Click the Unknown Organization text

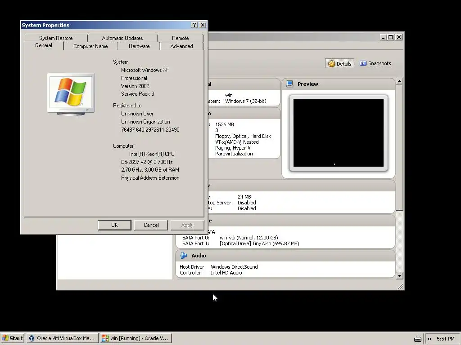pyautogui.click(x=145, y=122)
